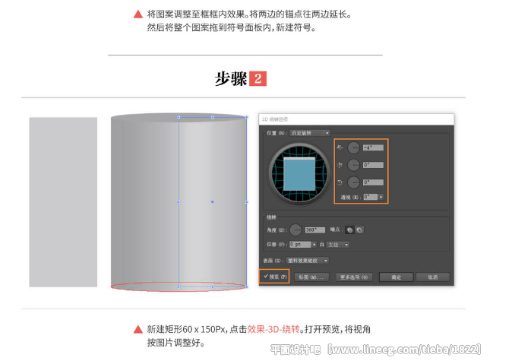Click the 360° angle input field
The height and width of the screenshot is (364, 512).
pos(314,230)
